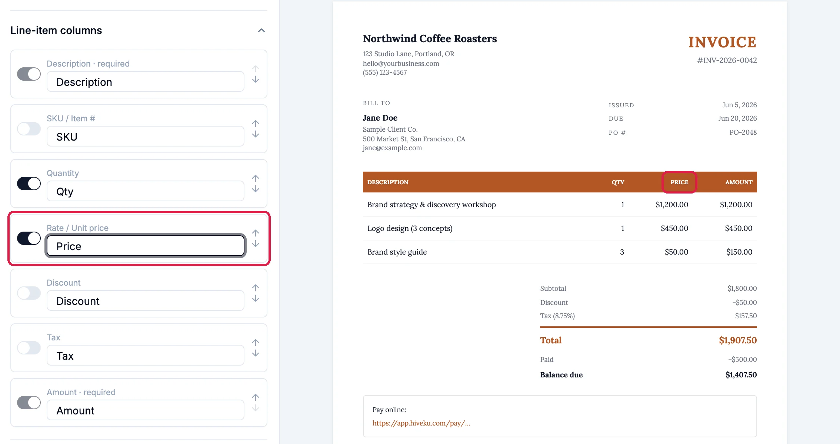
Task: Move Tax column up
Action: point(256,342)
